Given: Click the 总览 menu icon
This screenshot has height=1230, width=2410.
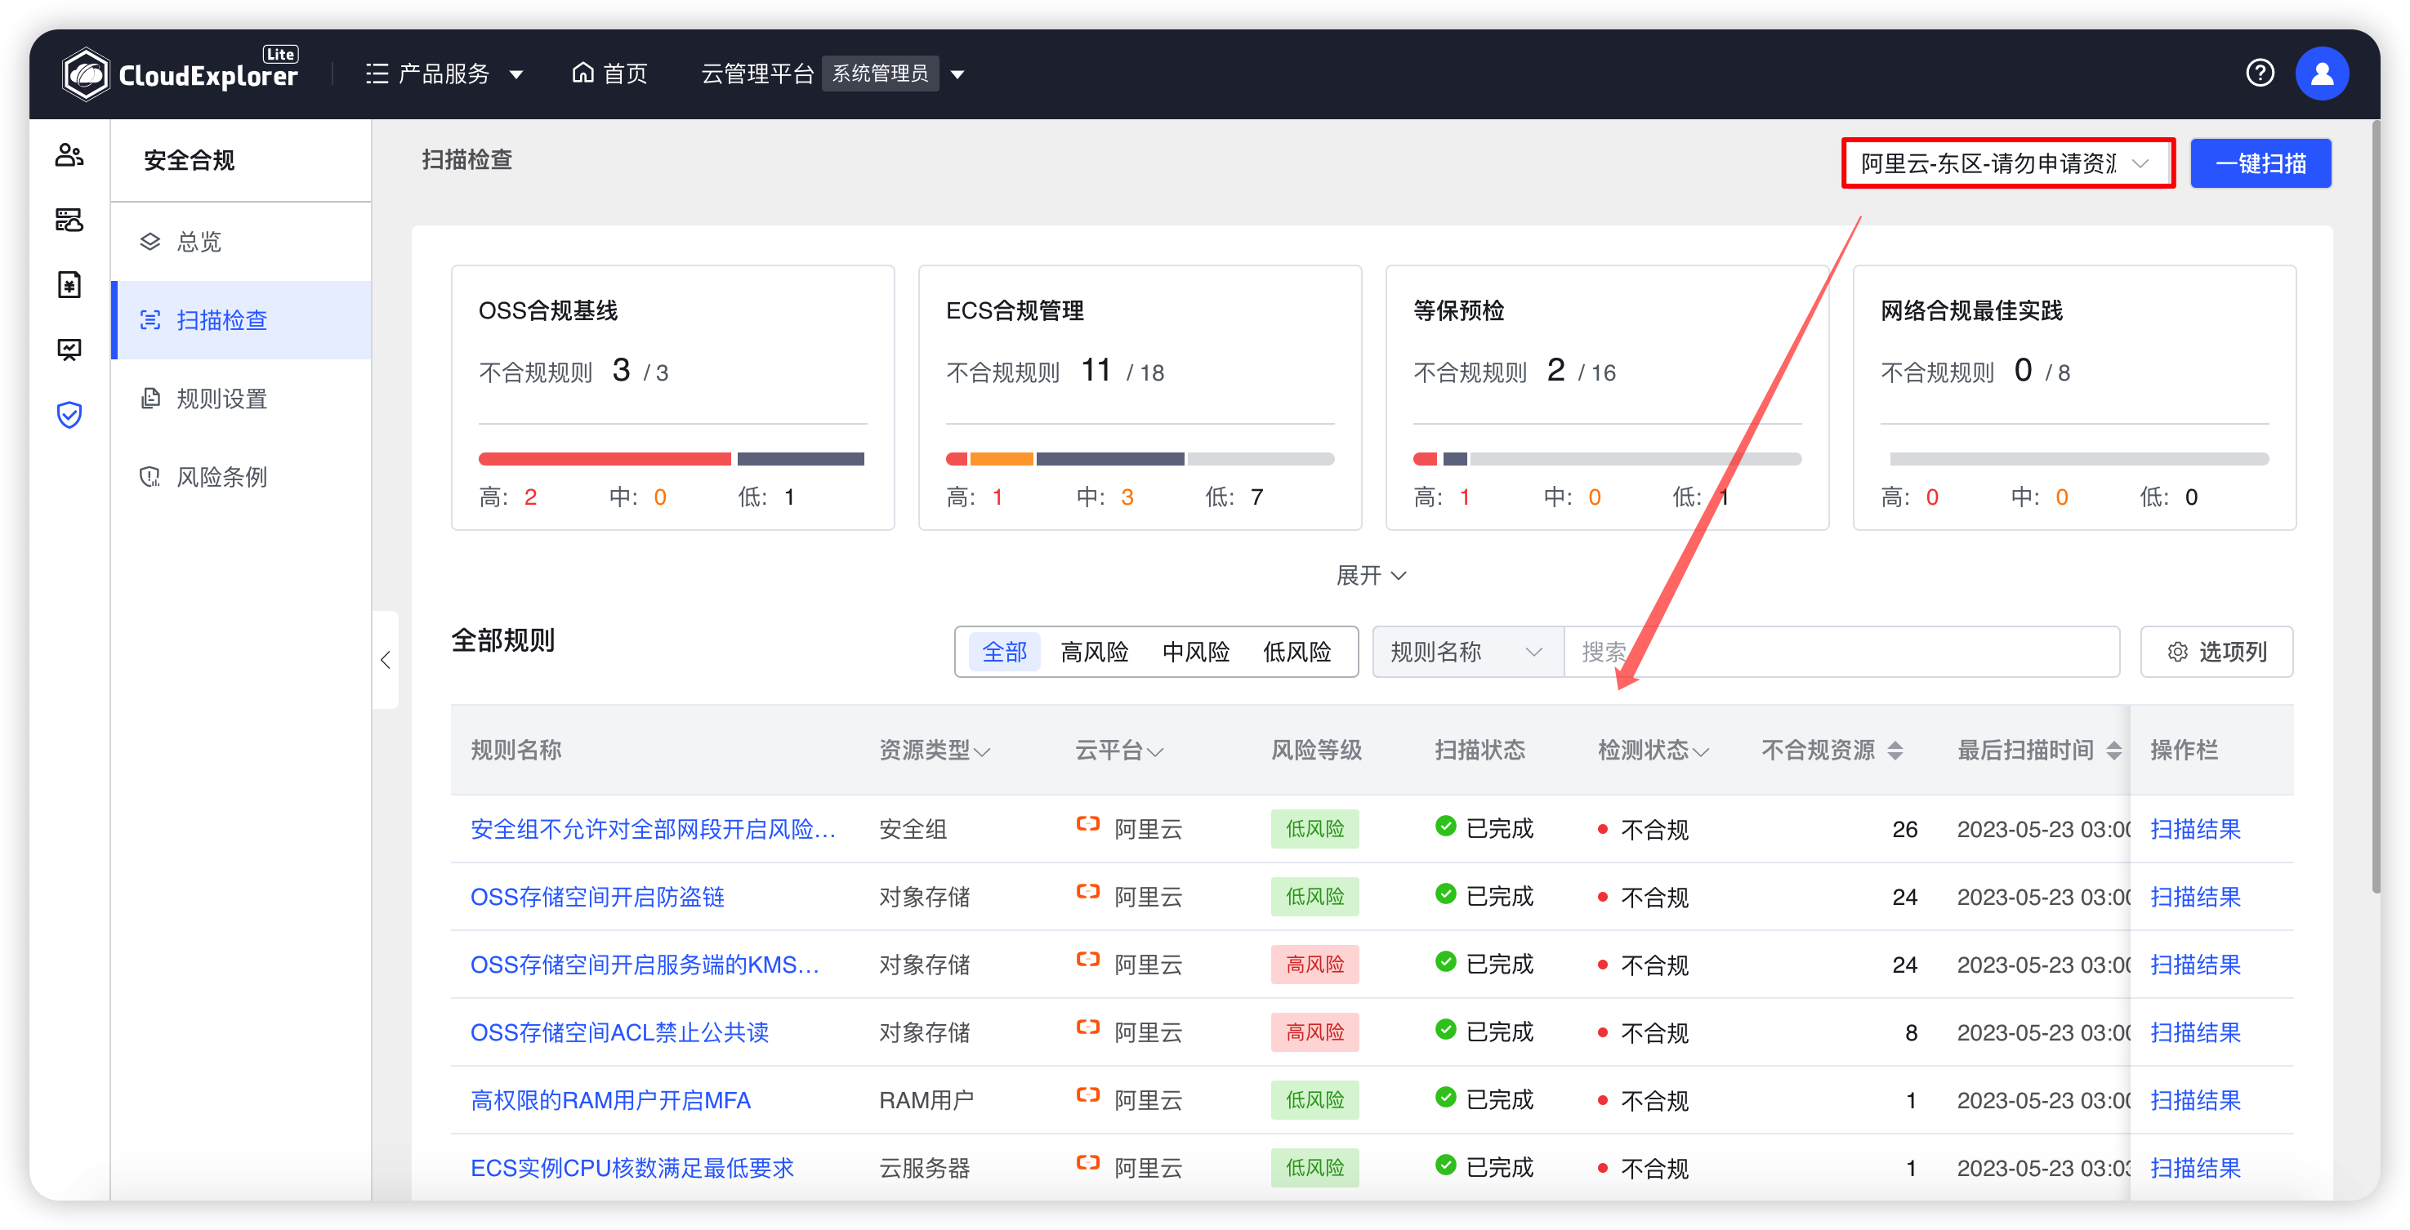Looking at the screenshot, I should pos(150,241).
